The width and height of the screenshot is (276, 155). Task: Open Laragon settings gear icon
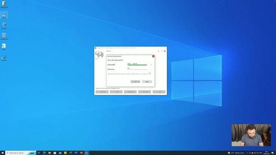click(165, 51)
